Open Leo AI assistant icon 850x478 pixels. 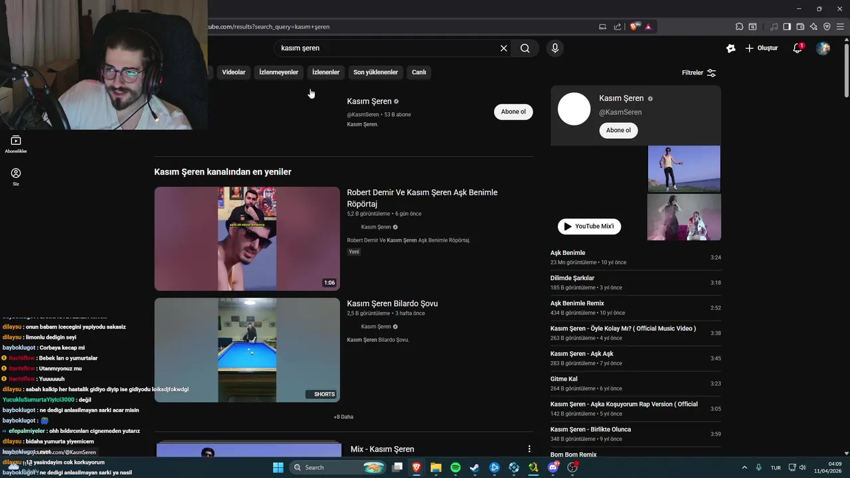[x=813, y=27]
